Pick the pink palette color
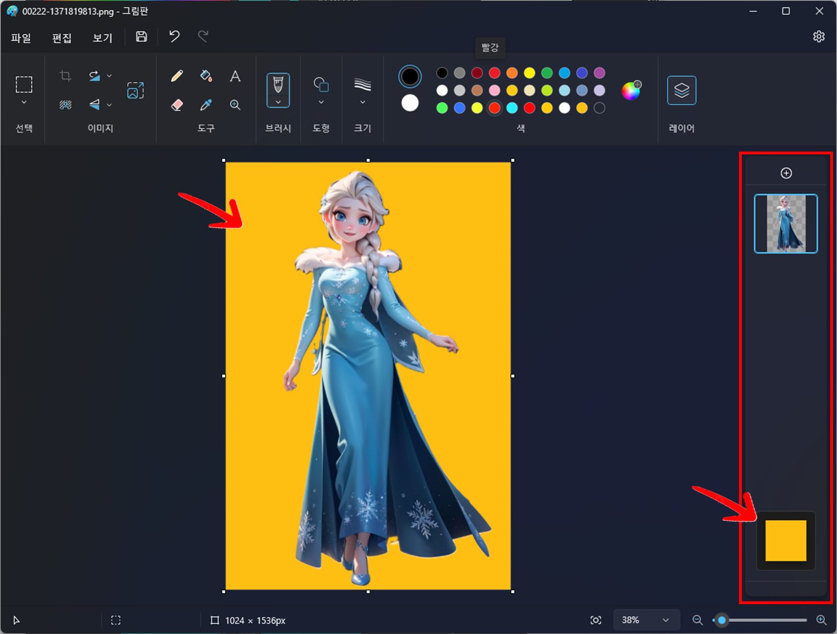Viewport: 837px width, 634px height. (x=495, y=90)
